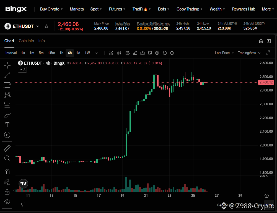Click the circled plus add icon
277x213 pixels.
pos(172,53)
